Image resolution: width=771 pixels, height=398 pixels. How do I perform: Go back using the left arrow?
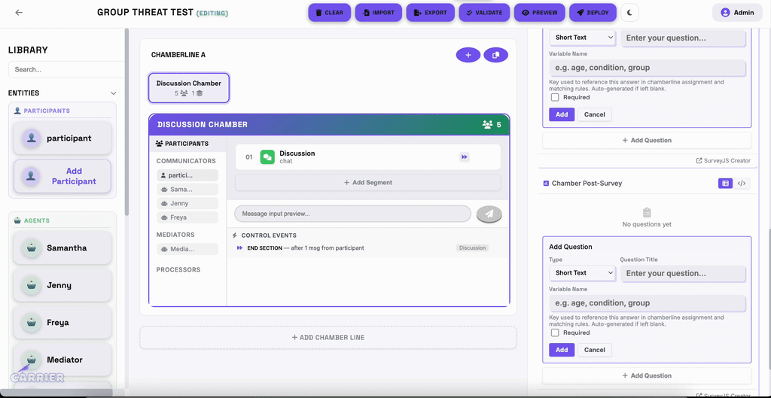(x=19, y=13)
